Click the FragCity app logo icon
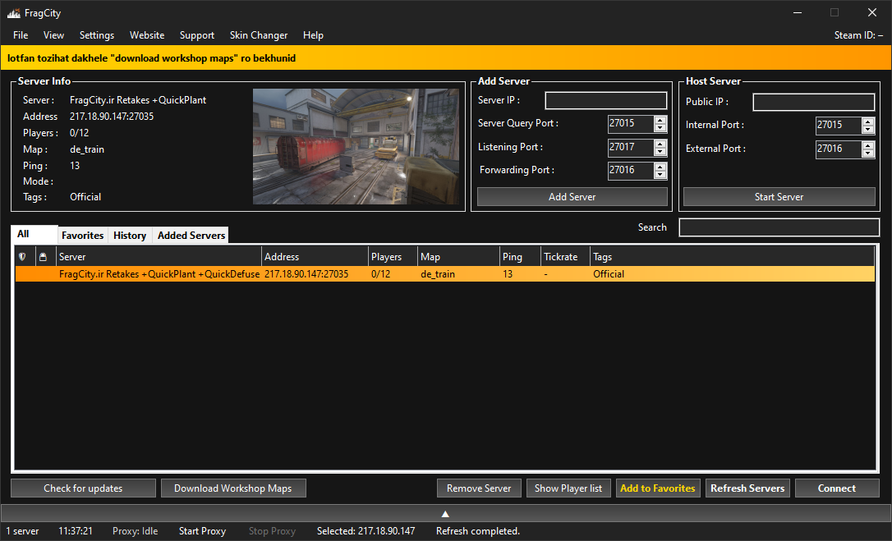The image size is (892, 541). coord(14,12)
